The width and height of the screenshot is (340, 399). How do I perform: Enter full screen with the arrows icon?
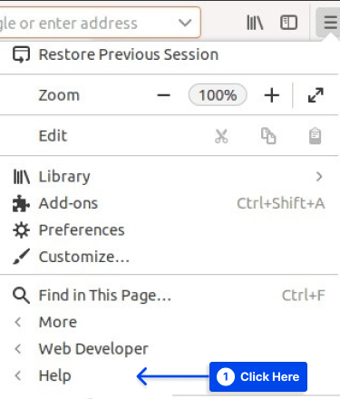[x=316, y=95]
